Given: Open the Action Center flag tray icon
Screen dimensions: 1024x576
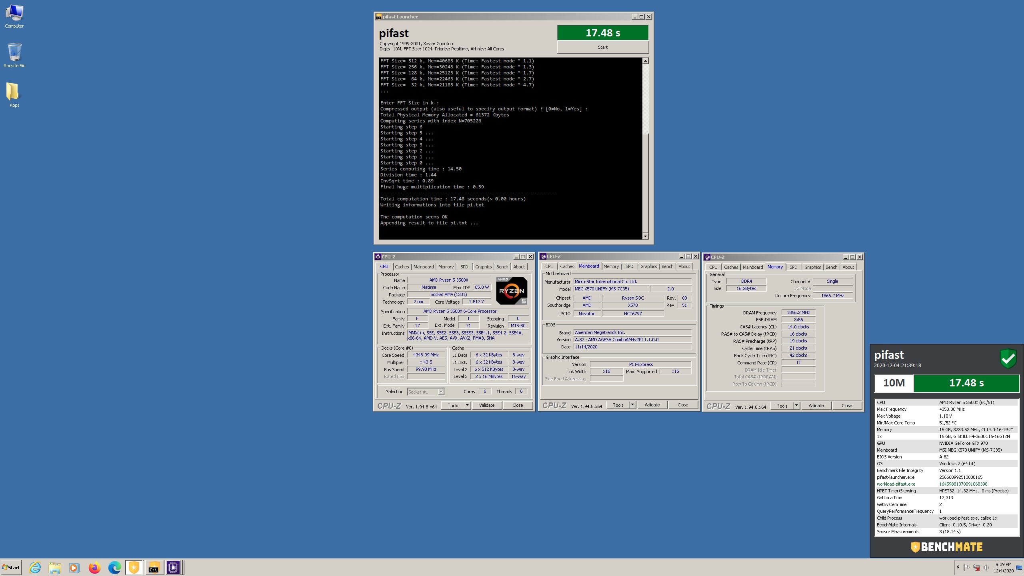Looking at the screenshot, I should 967,568.
